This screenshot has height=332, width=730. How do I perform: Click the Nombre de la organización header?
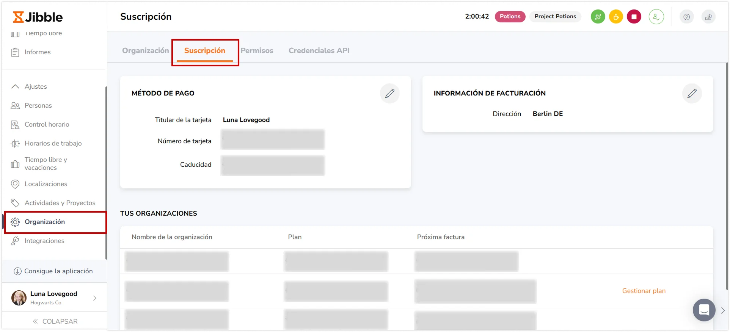(x=172, y=237)
